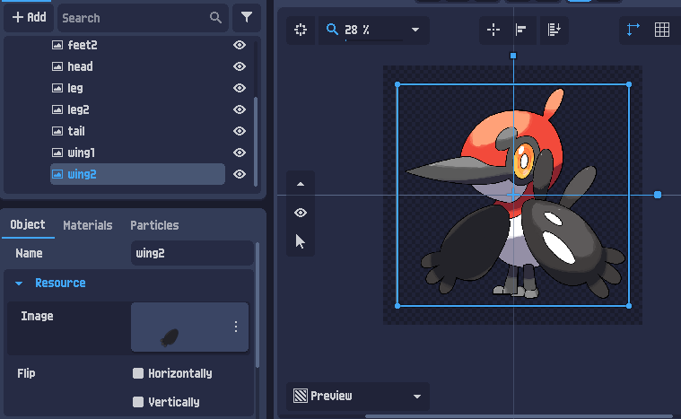Click the bottom-right selection corner handle
This screenshot has height=419, width=681.
(x=629, y=306)
